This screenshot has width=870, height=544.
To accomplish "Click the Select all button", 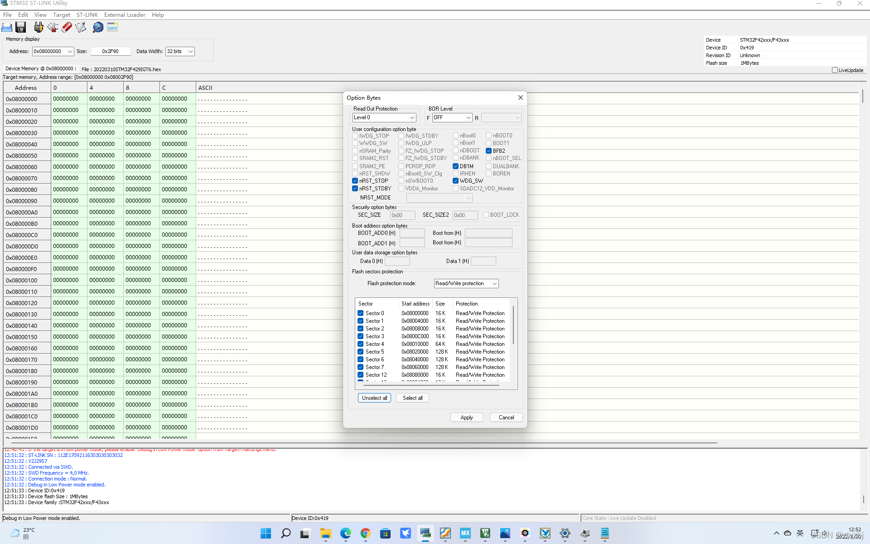I will [x=412, y=398].
